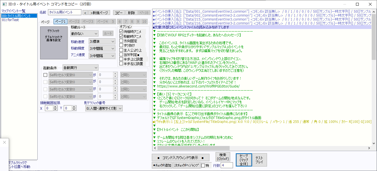
Task: Open 移動速度 3:標準 dropdown
Action: click(x=102, y=42)
